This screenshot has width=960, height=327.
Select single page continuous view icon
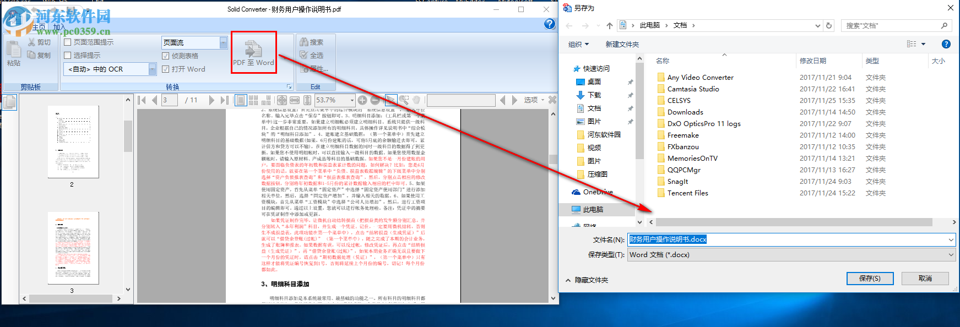[241, 100]
